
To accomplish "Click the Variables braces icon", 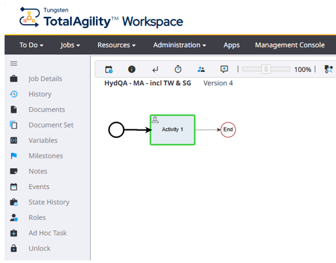I will (14, 140).
